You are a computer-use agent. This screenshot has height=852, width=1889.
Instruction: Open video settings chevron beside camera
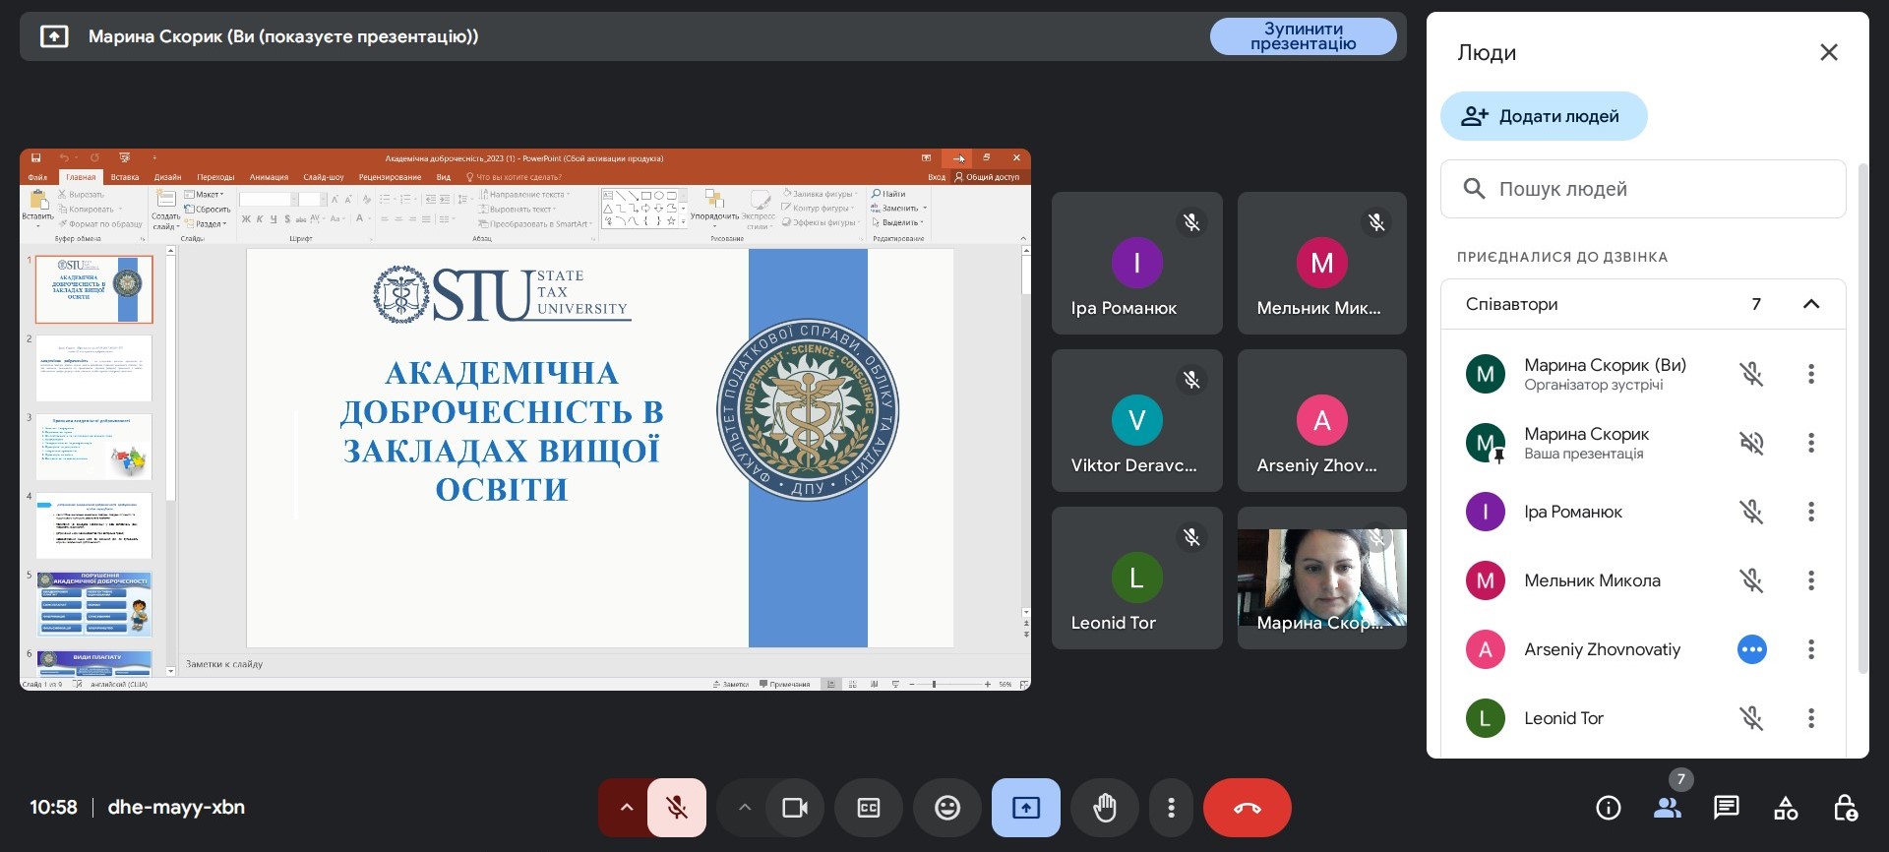(x=745, y=808)
